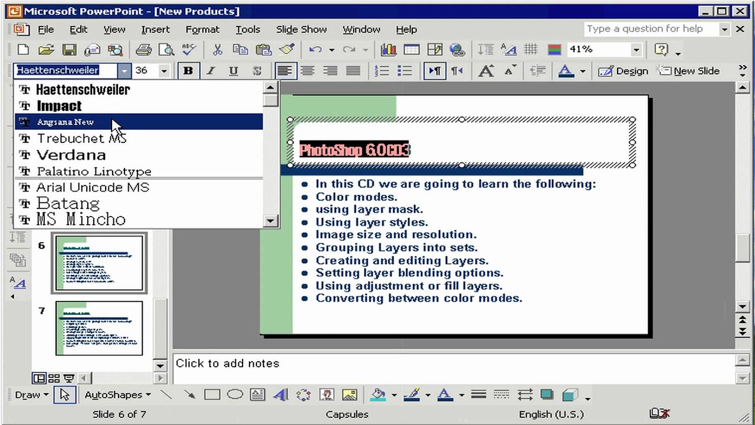Apply a bulleted list

[405, 71]
